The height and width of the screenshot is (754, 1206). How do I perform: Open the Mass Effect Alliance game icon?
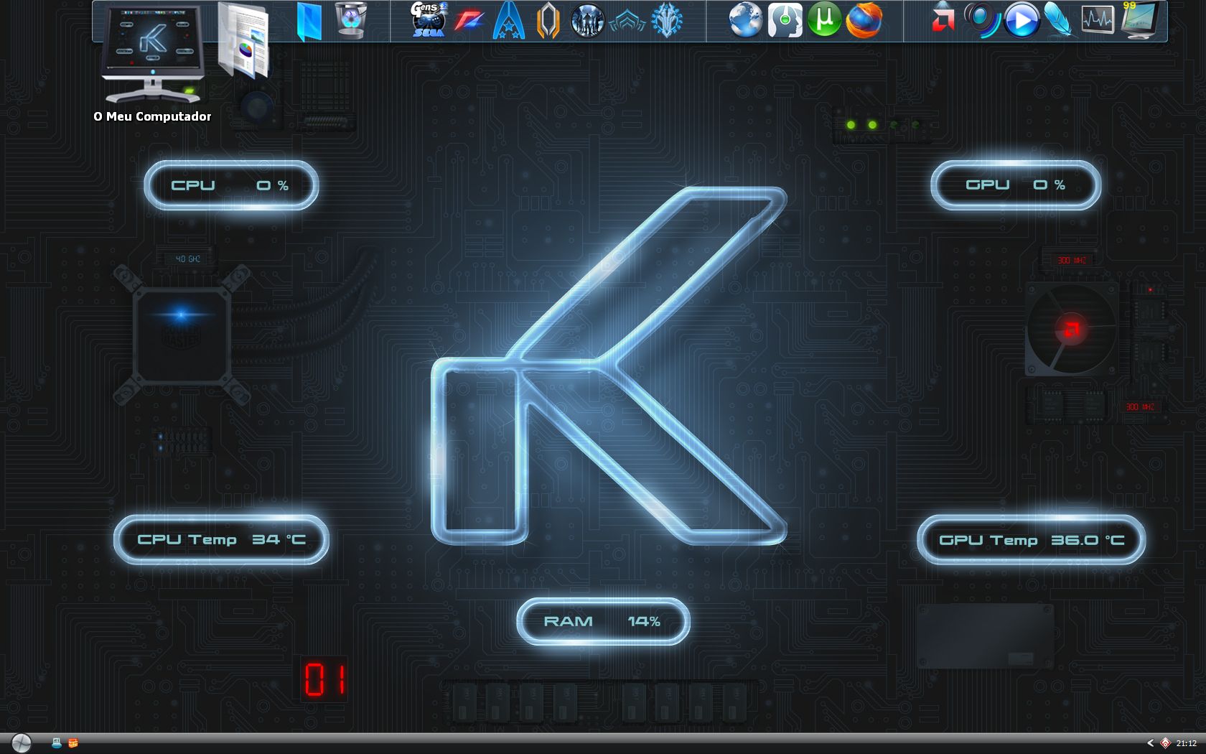click(510, 21)
